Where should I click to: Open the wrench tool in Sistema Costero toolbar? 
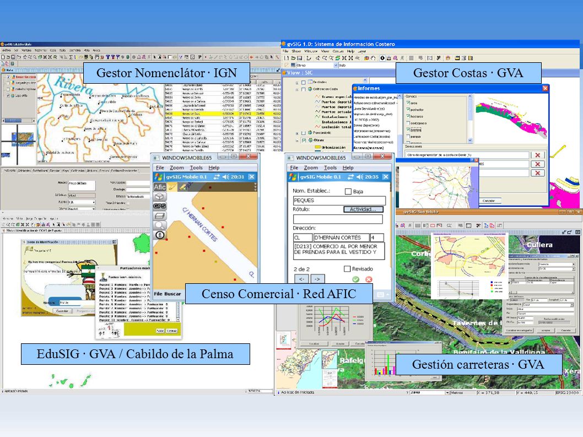439,58
